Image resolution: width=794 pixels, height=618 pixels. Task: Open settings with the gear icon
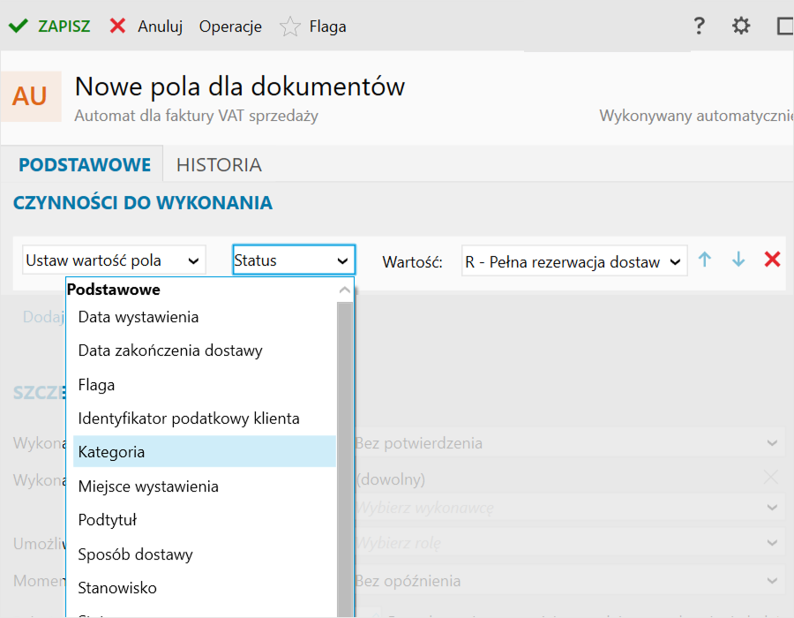tap(741, 26)
